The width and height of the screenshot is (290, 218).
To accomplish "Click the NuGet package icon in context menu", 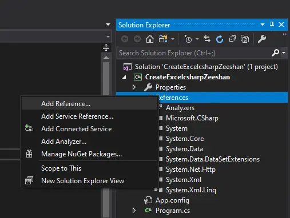I will point(29,154).
